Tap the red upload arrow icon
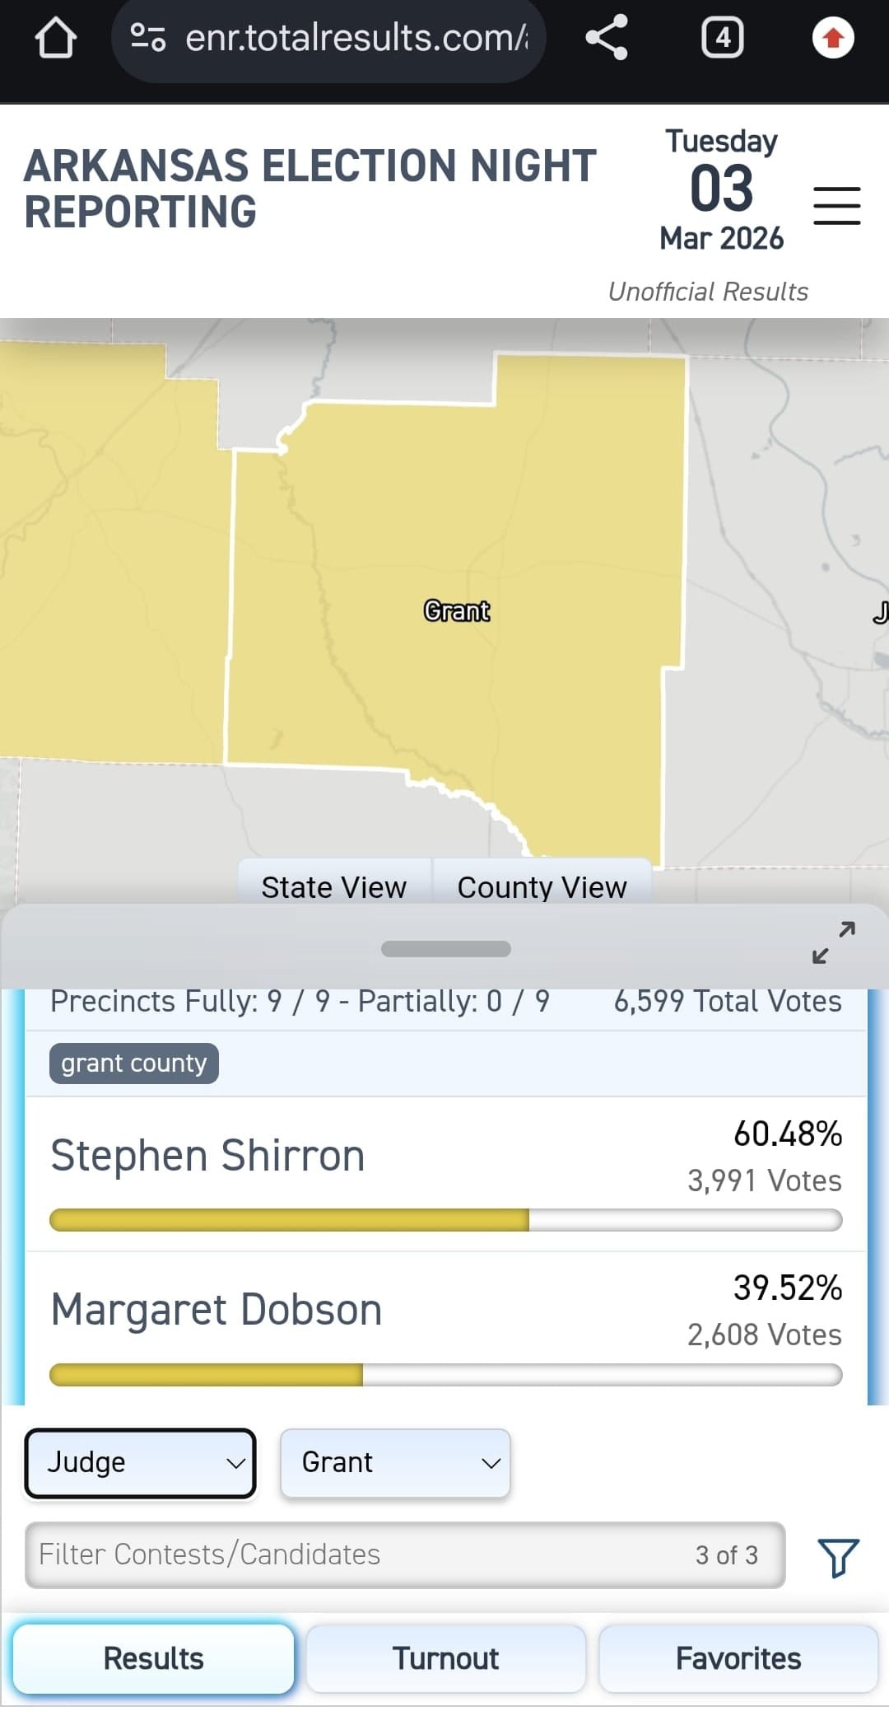Viewport: 889px width, 1711px height. pyautogui.click(x=833, y=38)
